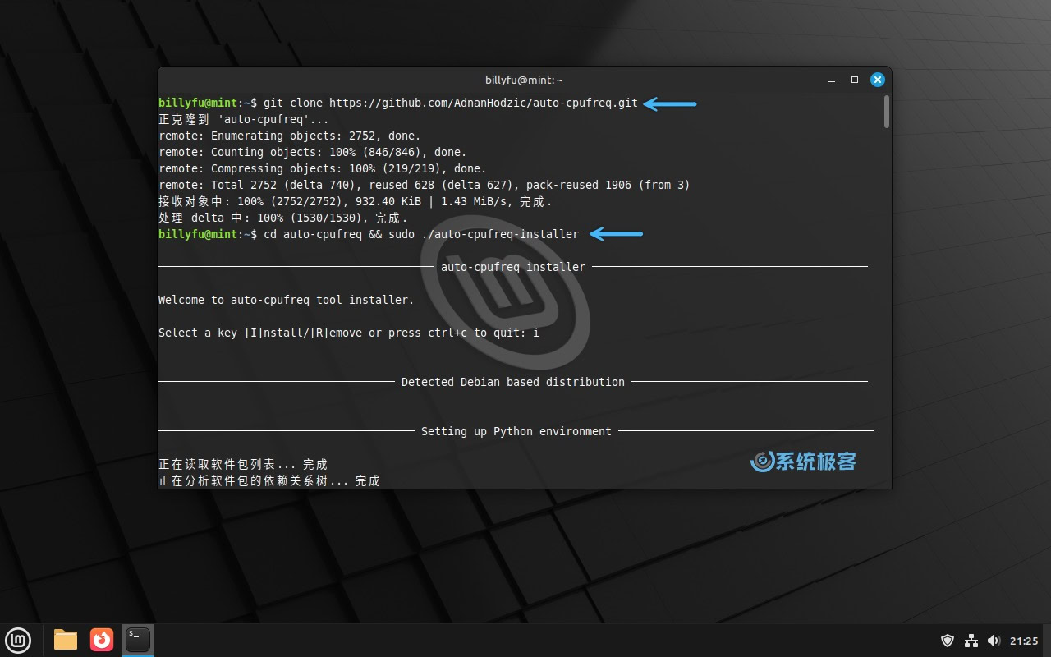The image size is (1051, 657).
Task: Open the security shield tray icon
Action: (x=948, y=641)
